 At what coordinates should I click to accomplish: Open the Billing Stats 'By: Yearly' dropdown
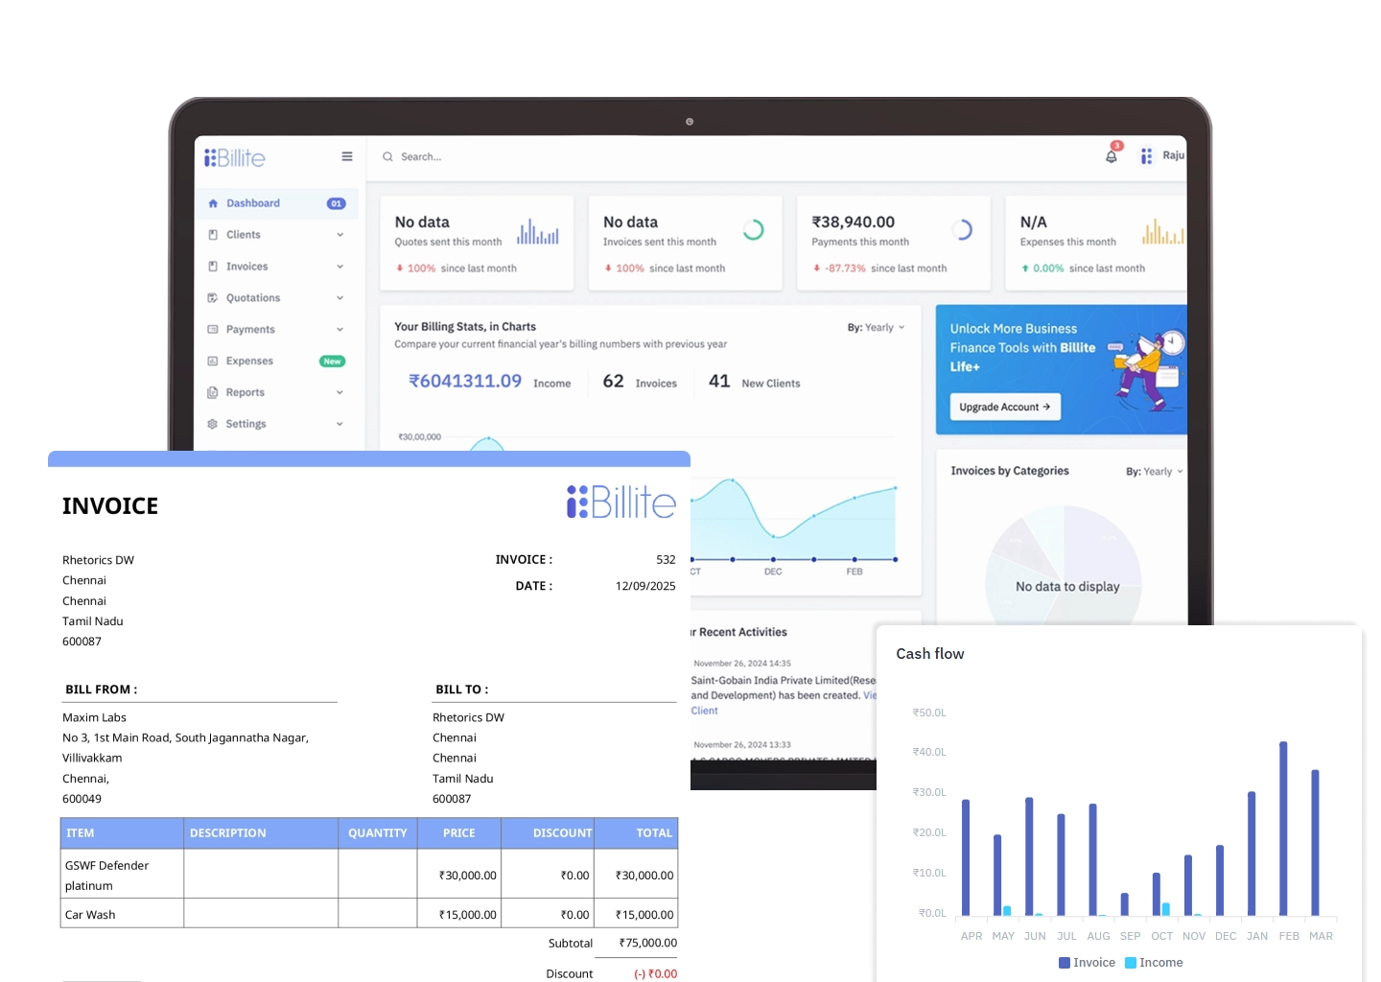(876, 328)
